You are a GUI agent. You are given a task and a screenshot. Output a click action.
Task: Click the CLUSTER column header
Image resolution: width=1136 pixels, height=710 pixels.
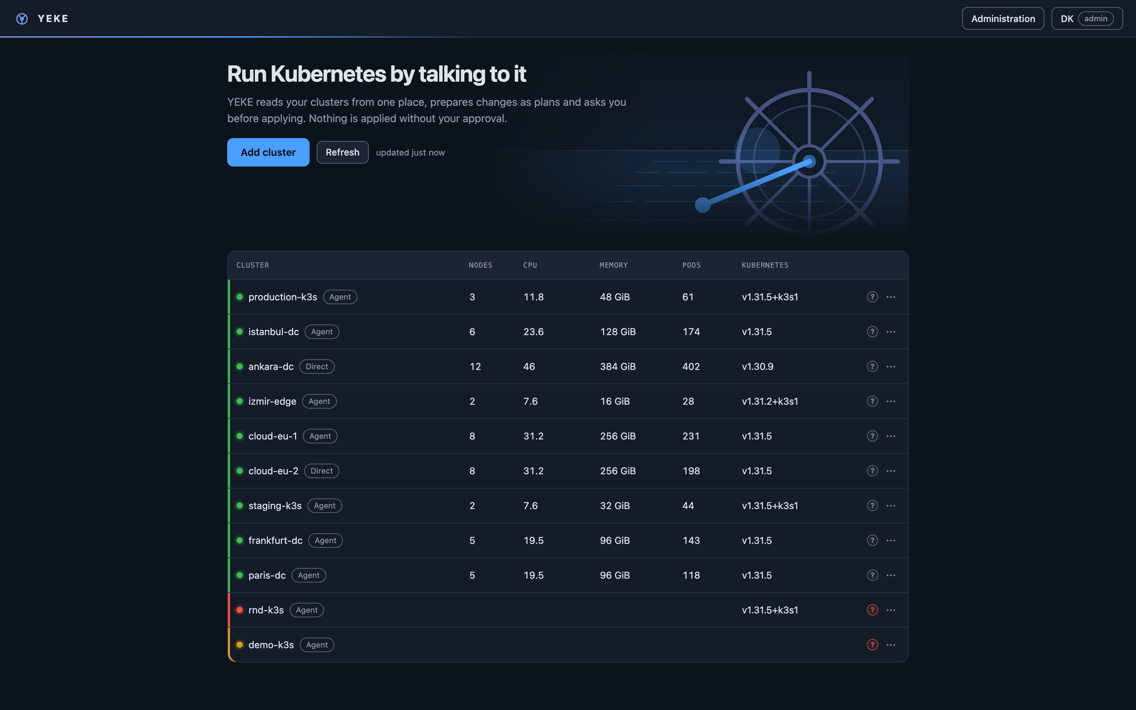click(x=252, y=265)
